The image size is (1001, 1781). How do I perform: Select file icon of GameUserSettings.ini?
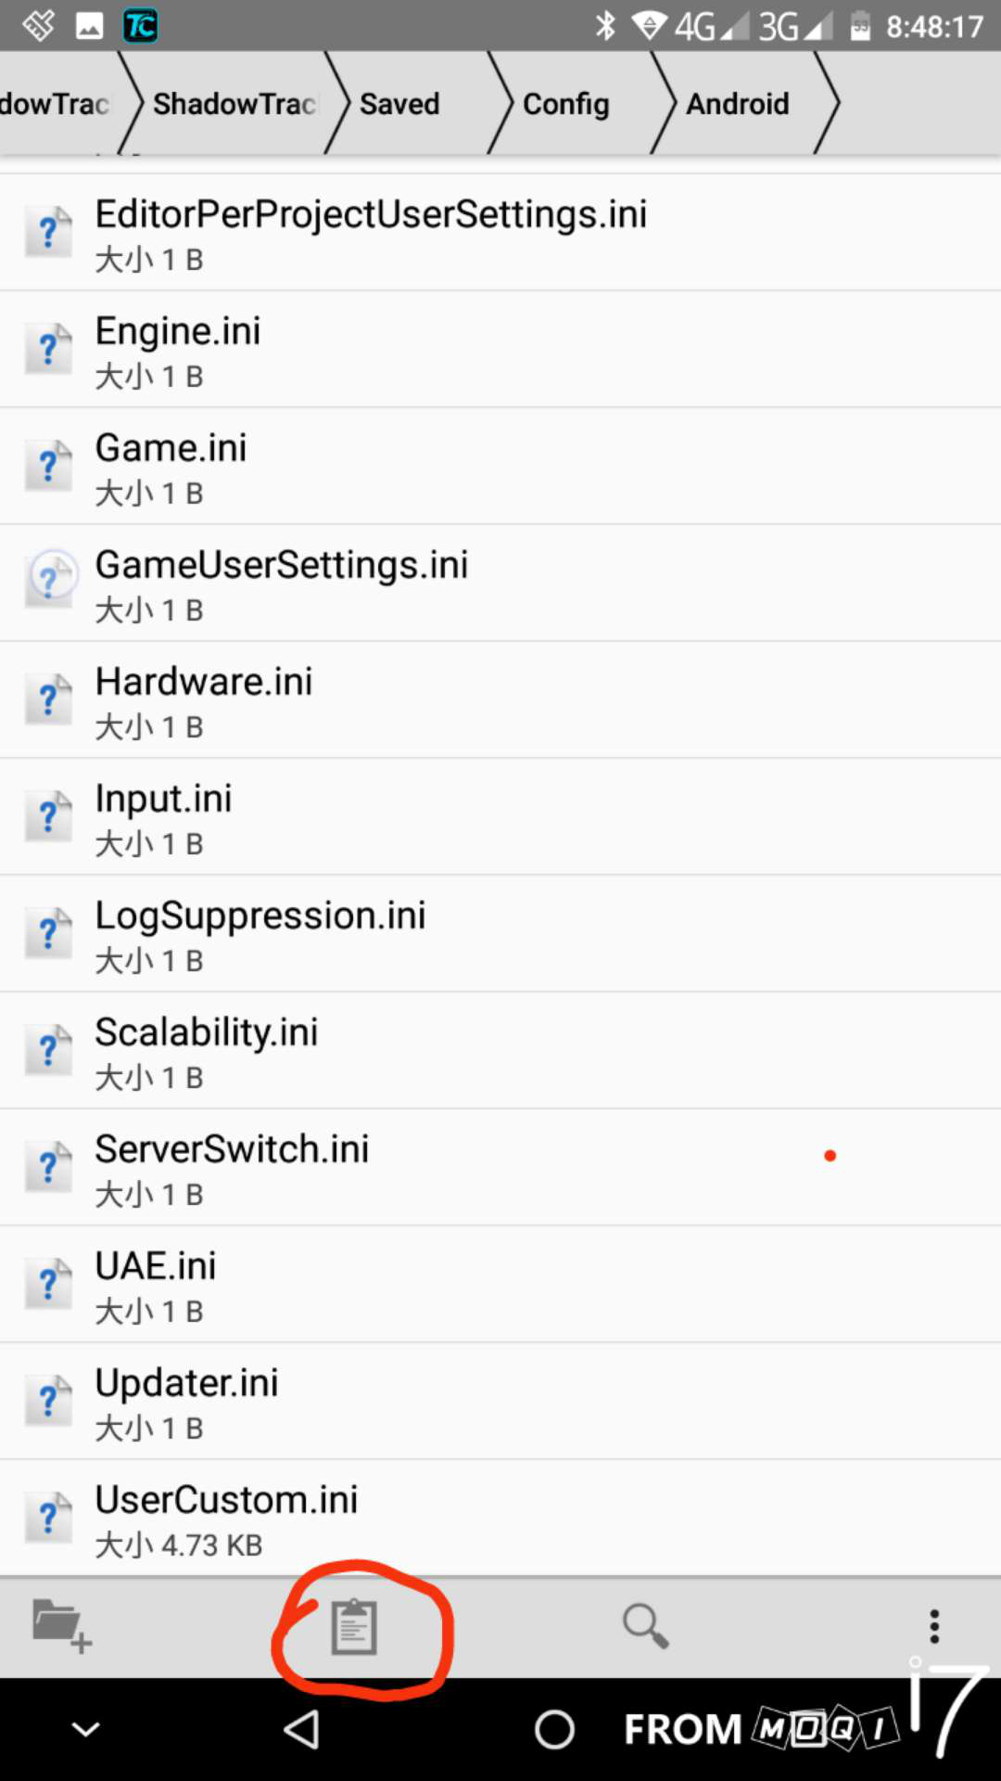[x=50, y=581]
